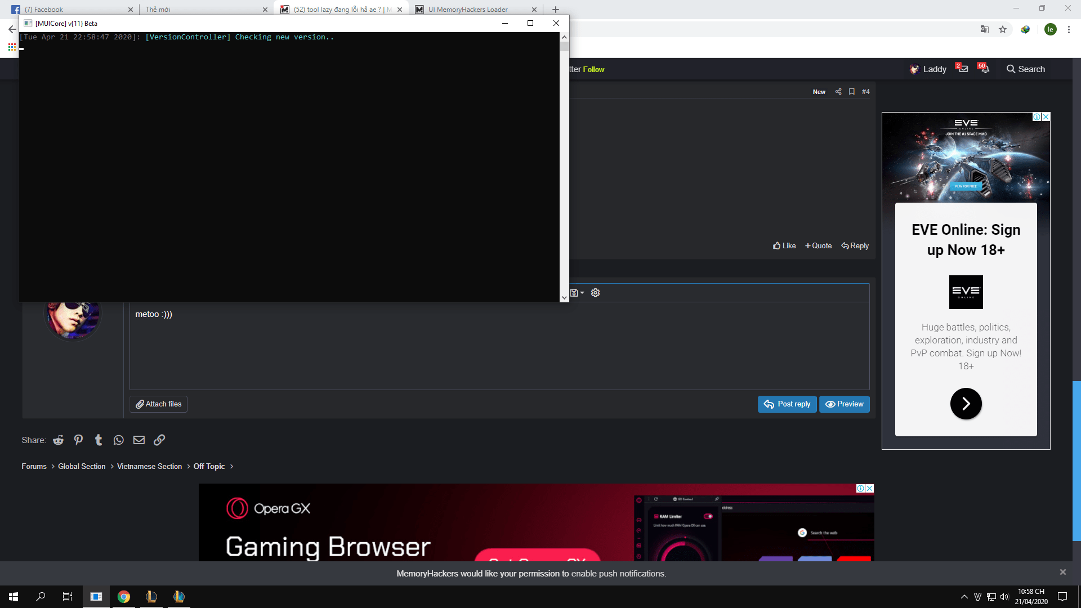Open the alerts bell with 50 badge
The image size is (1081, 608).
(x=984, y=69)
